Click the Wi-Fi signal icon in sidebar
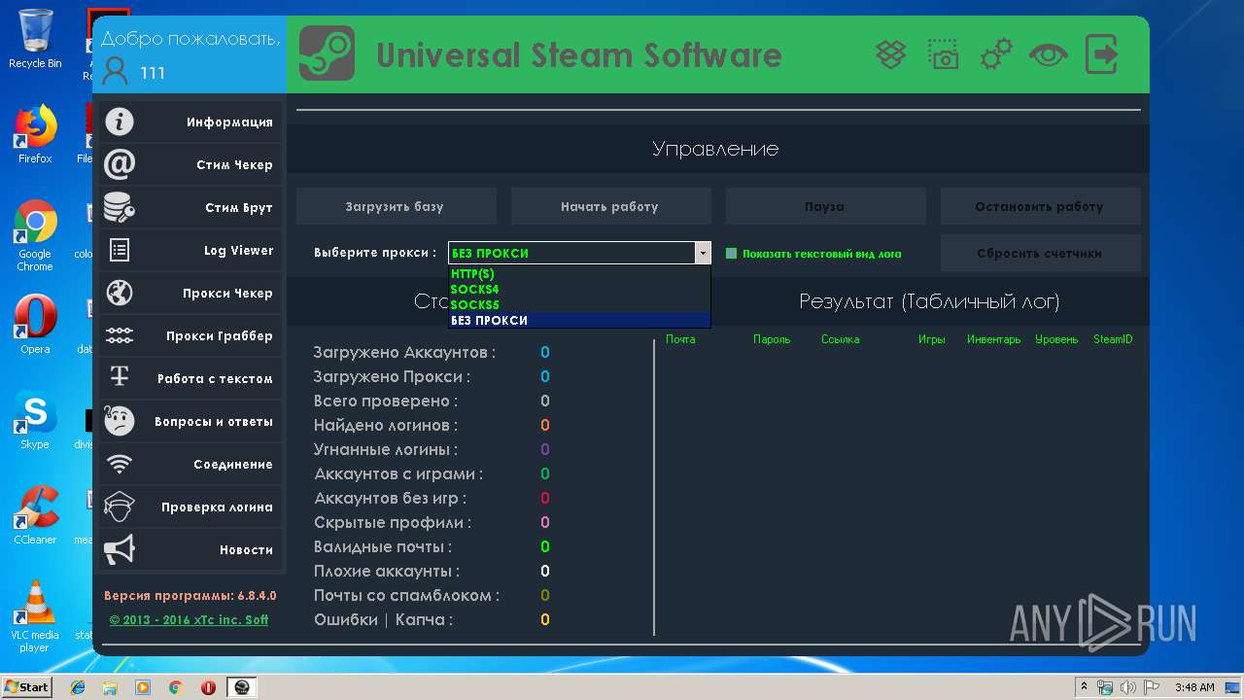Screen dimensions: 1244x700 (x=120, y=465)
